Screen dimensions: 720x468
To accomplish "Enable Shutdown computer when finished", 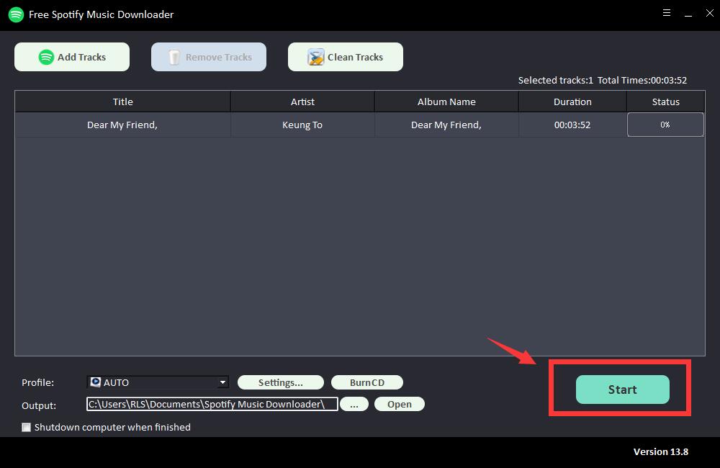I will [x=27, y=427].
